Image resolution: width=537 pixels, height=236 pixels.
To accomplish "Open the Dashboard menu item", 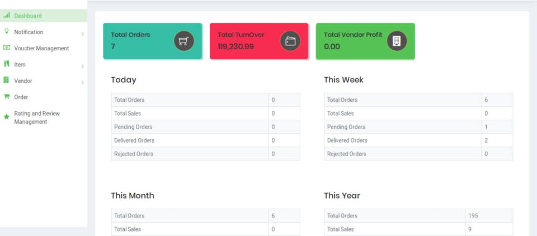I will pos(28,16).
